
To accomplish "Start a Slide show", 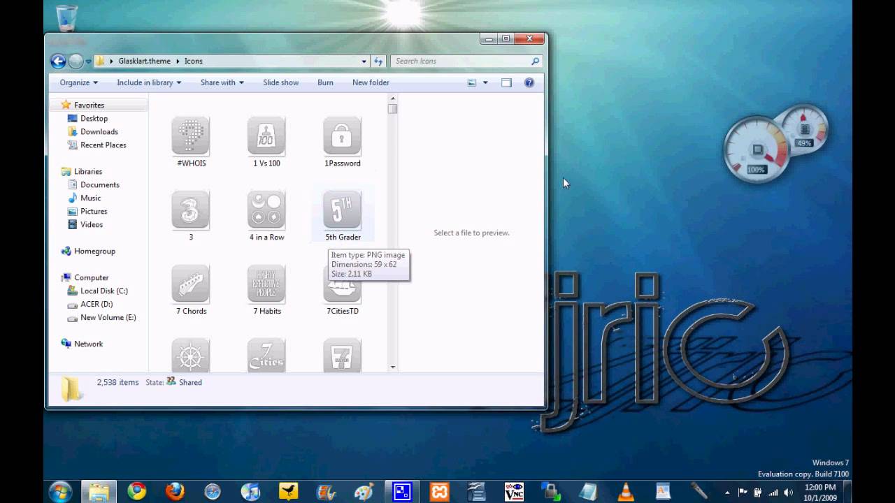I will [280, 82].
